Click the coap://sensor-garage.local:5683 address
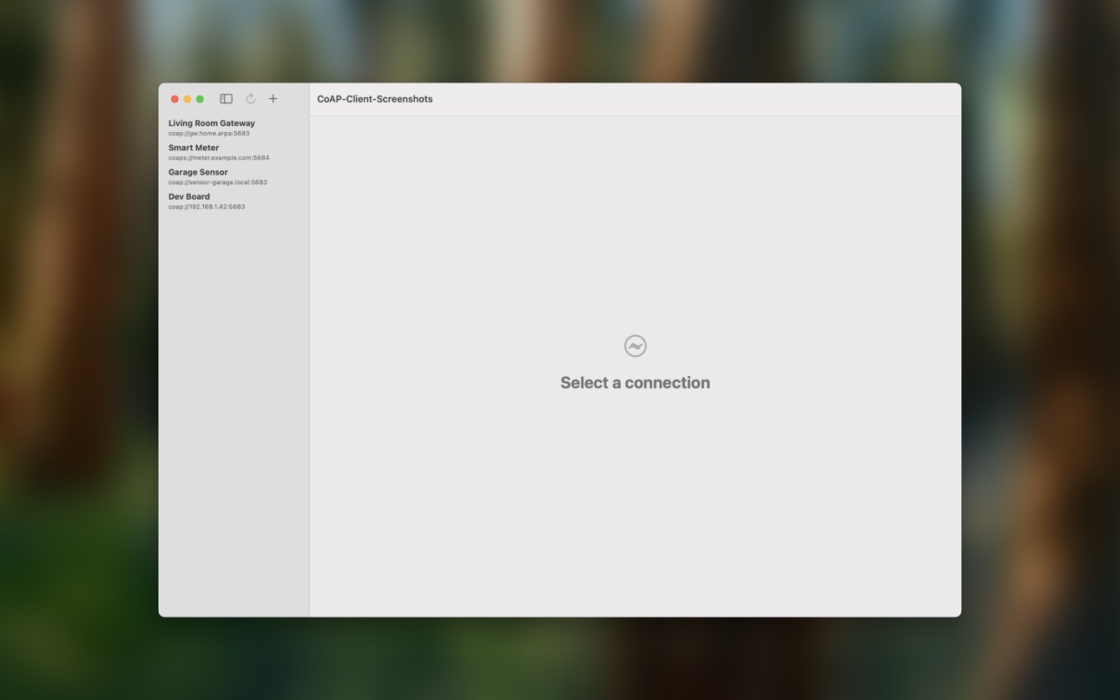This screenshot has height=700, width=1120. [218, 182]
